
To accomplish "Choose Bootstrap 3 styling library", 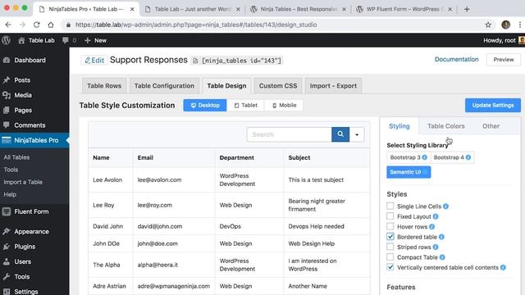I will [x=409, y=157].
